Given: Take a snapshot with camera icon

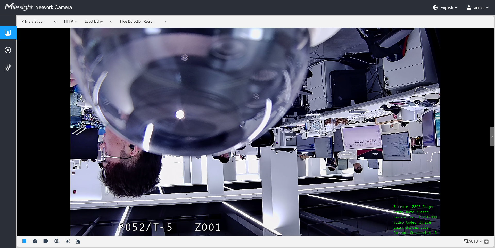Looking at the screenshot, I should point(35,241).
